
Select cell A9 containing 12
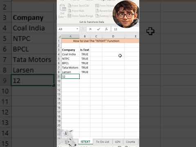coord(70,76)
